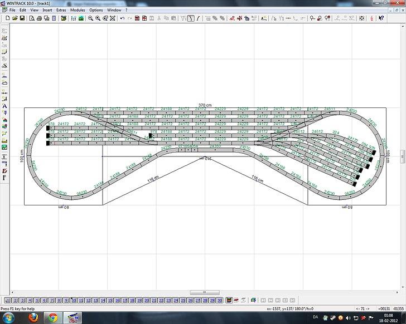Click the Save diskette icon
The image size is (406, 324).
22,18
